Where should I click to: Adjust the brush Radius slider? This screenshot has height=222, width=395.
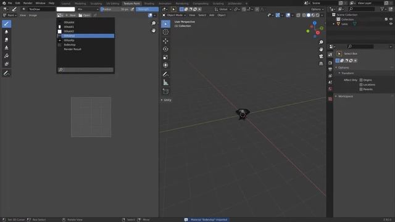[115, 9]
